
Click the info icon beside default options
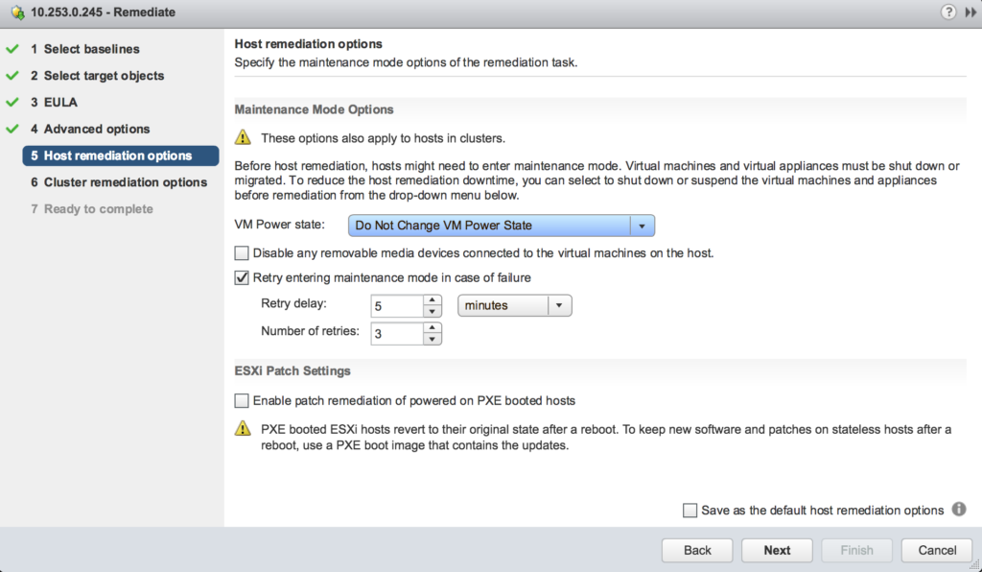pyautogui.click(x=959, y=509)
